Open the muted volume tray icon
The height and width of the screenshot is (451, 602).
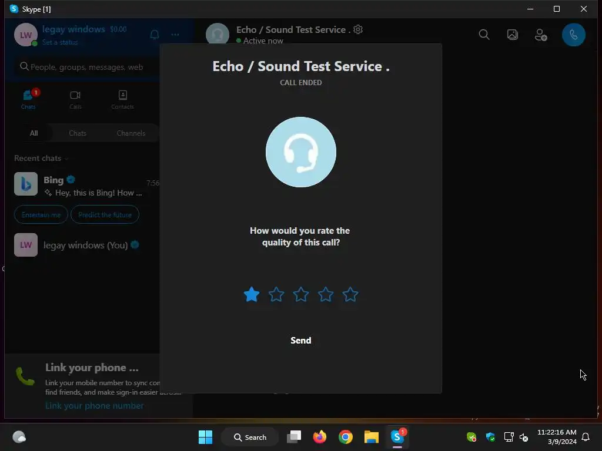coord(524,437)
